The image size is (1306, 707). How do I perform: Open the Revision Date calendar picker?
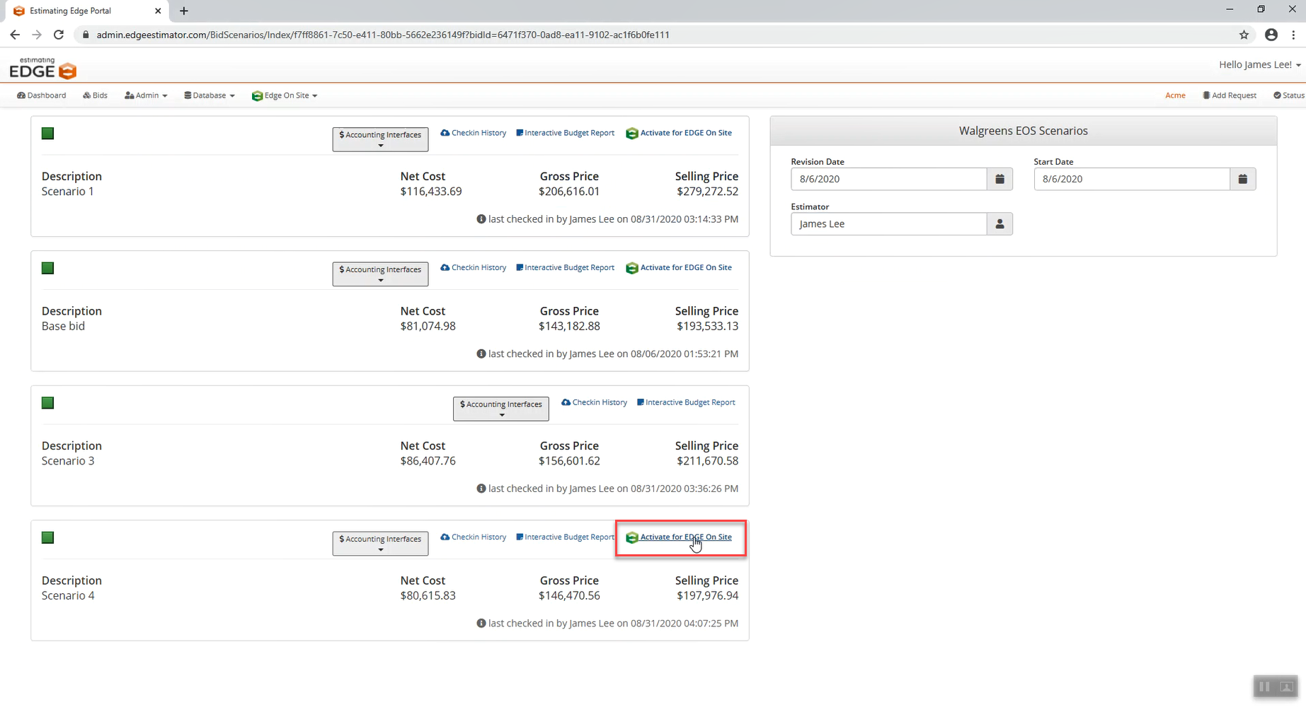point(999,179)
